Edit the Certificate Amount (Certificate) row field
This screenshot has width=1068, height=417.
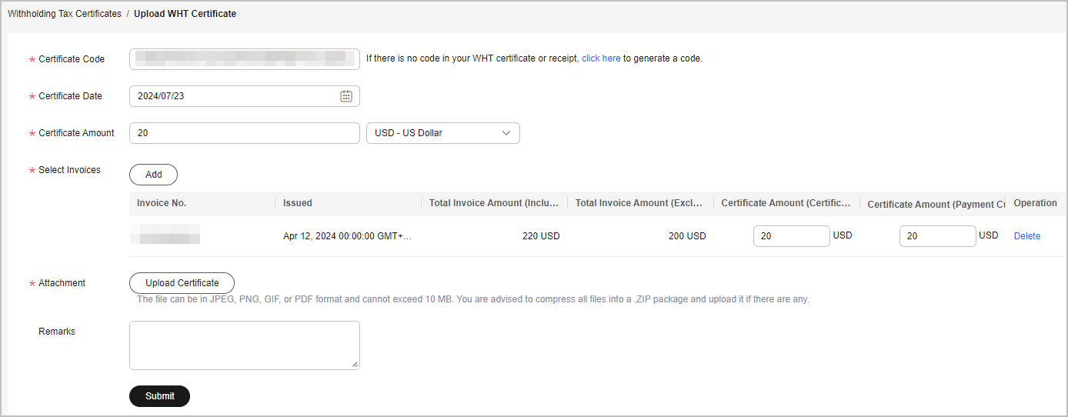tap(791, 236)
